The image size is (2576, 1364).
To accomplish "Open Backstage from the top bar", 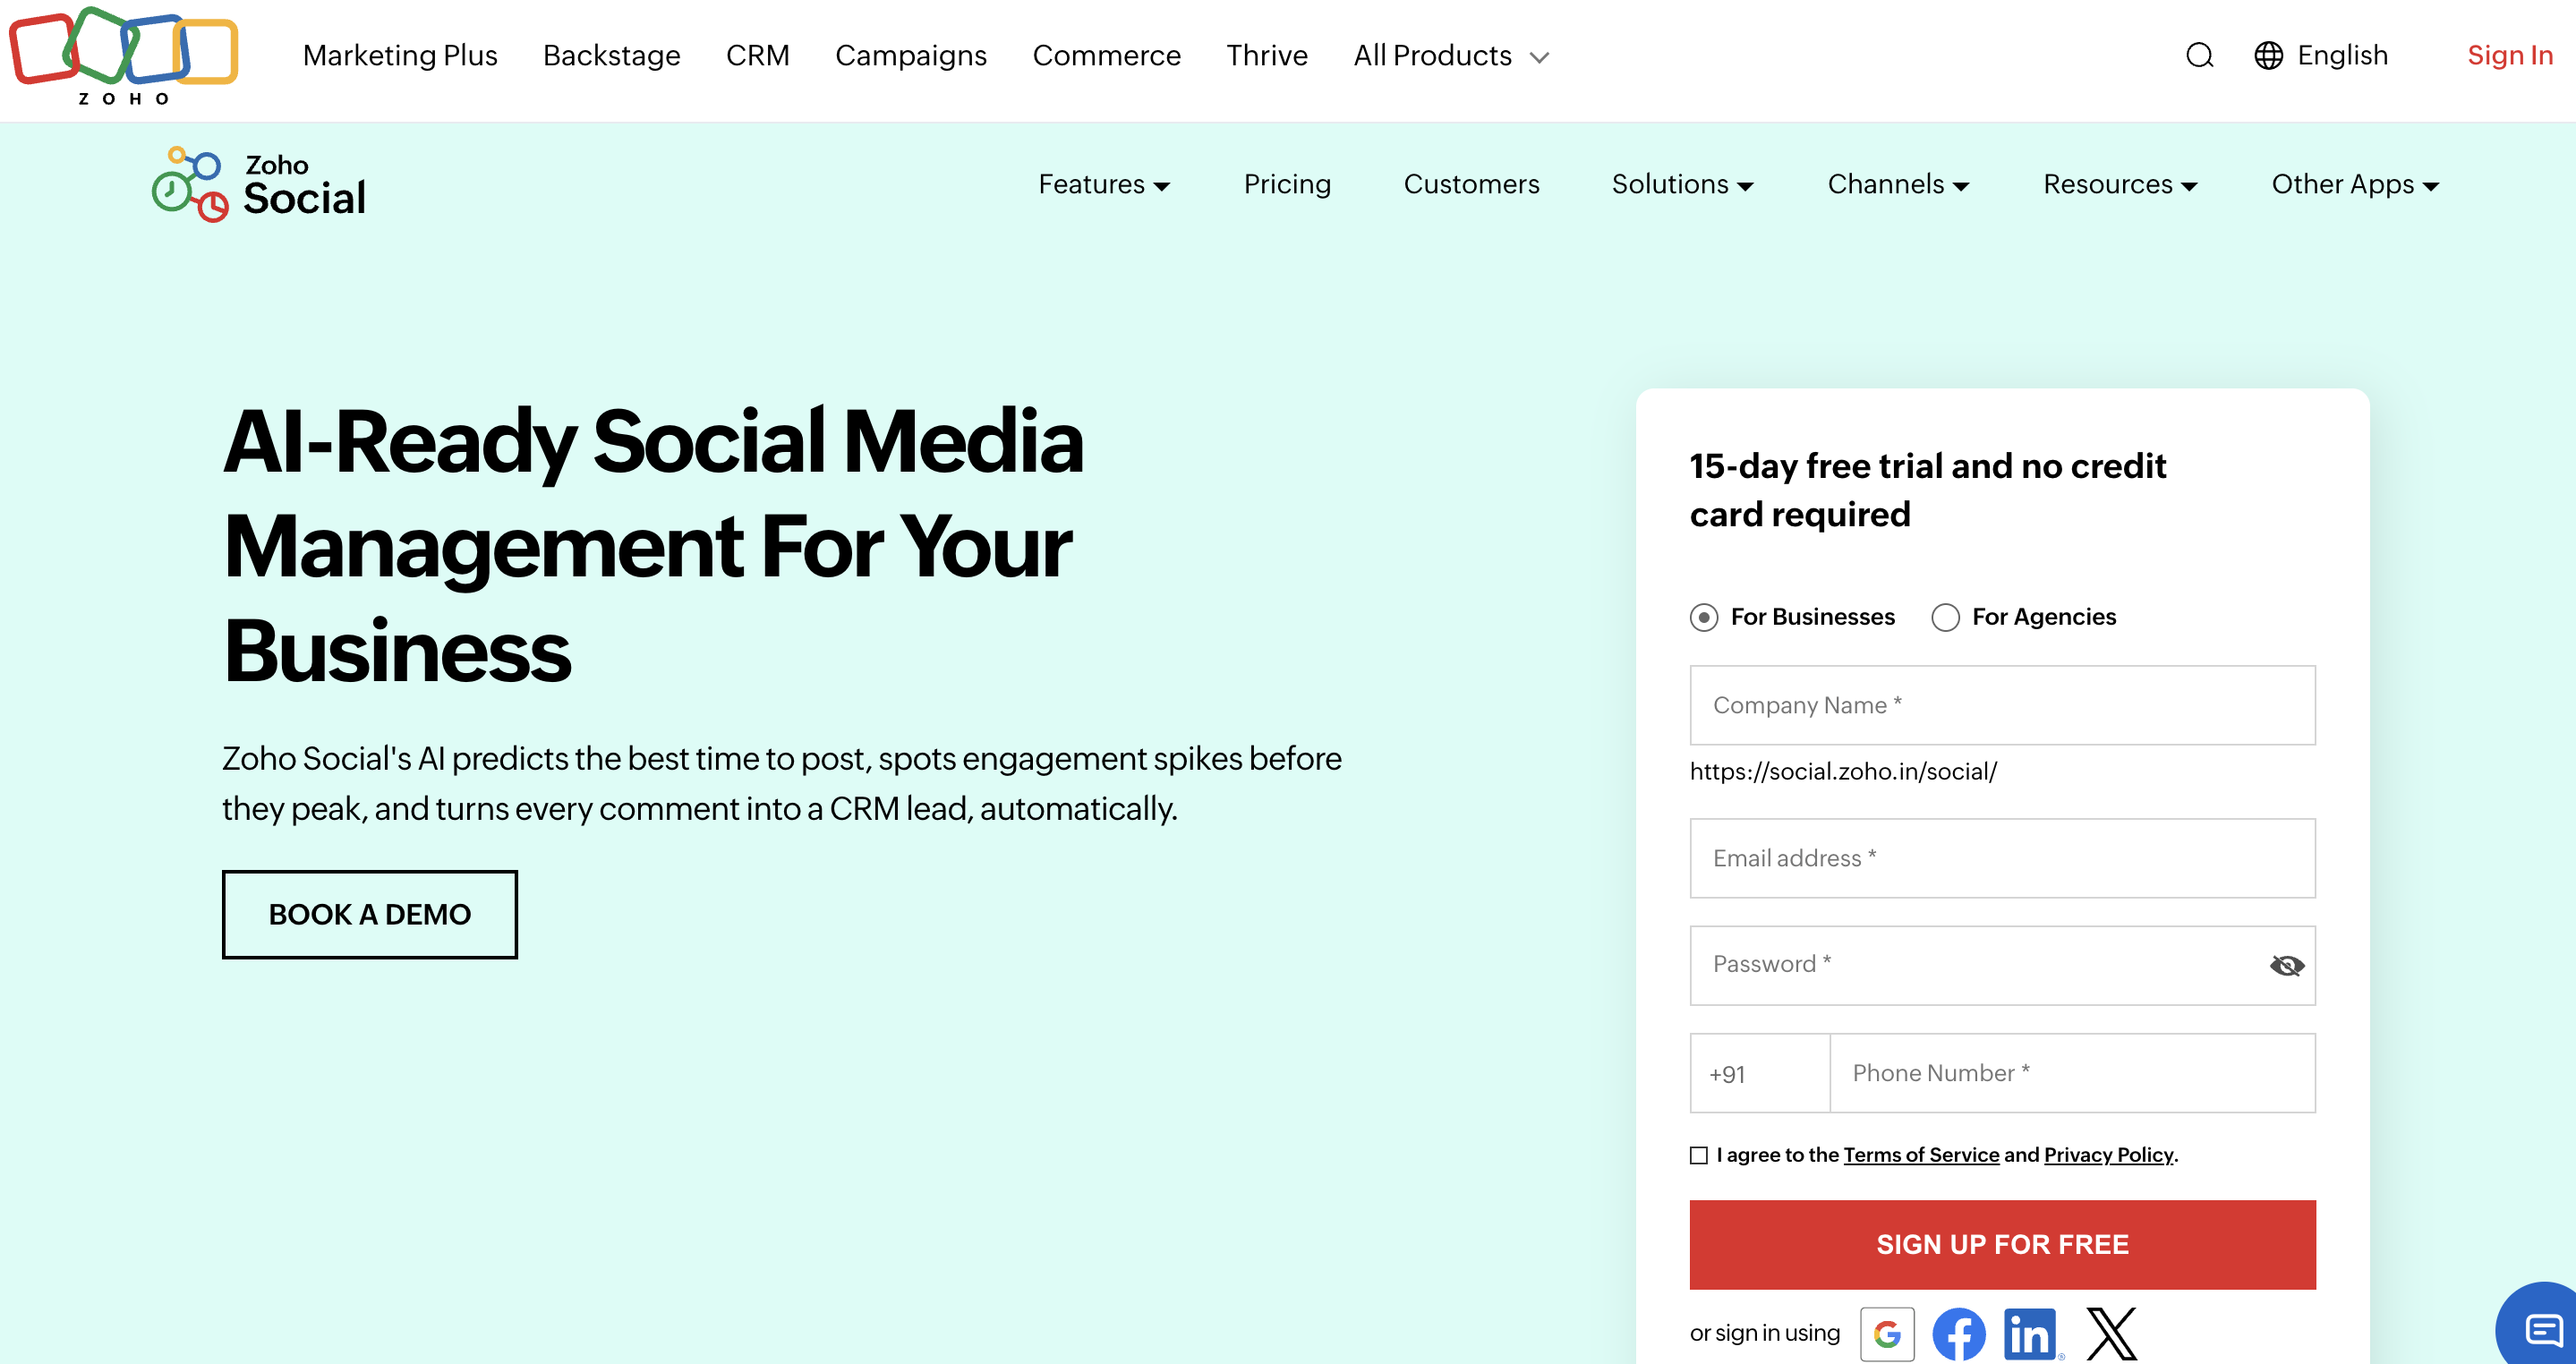I will pos(611,55).
